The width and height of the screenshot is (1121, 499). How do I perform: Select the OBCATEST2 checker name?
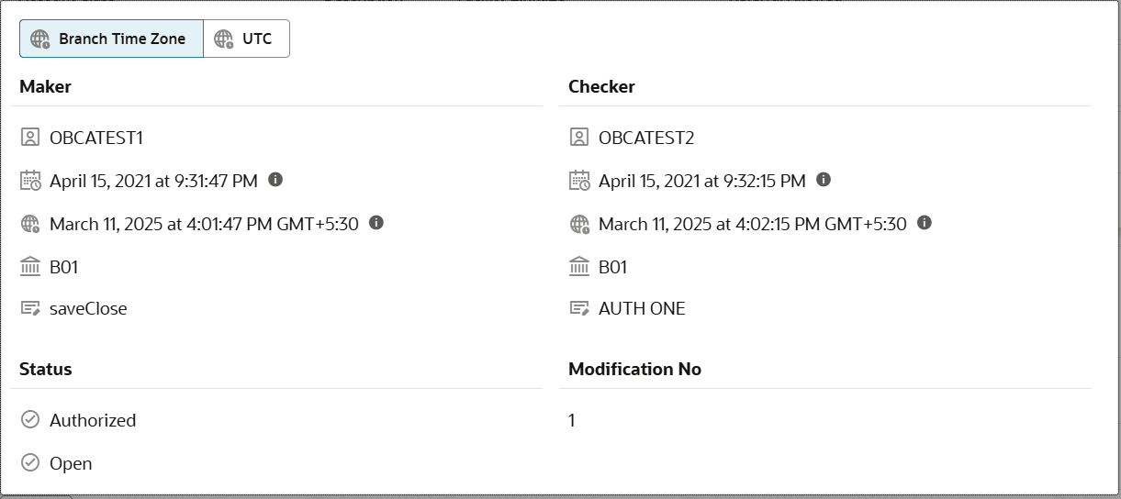click(x=646, y=138)
